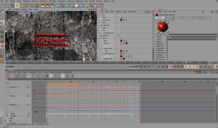The image size is (218, 128).
Task: Expand the Cloud Group object
Action: (x=100, y=33)
